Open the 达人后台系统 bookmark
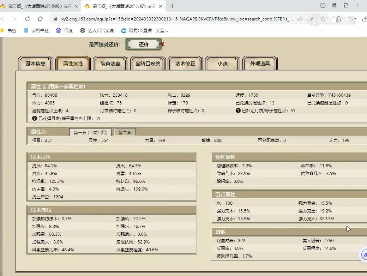367x276 pixels. pos(97,30)
